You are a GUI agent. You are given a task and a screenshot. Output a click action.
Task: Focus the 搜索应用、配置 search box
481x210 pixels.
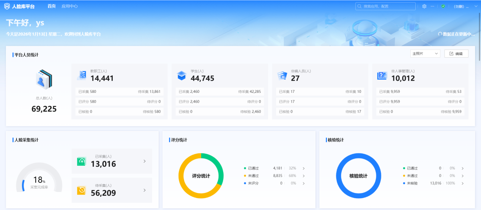(387, 6)
